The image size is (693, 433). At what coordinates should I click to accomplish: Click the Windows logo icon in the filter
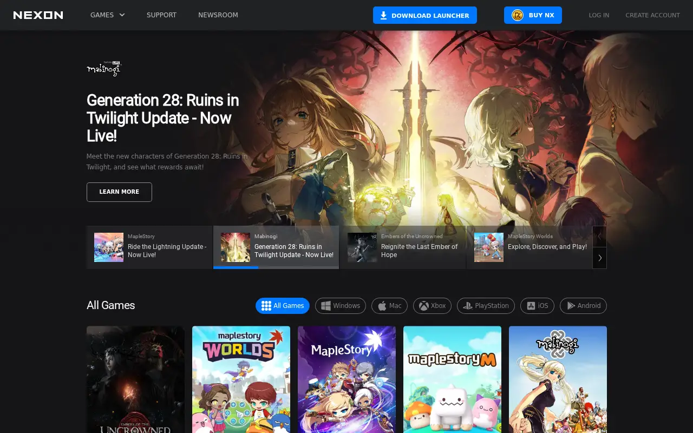(325, 306)
